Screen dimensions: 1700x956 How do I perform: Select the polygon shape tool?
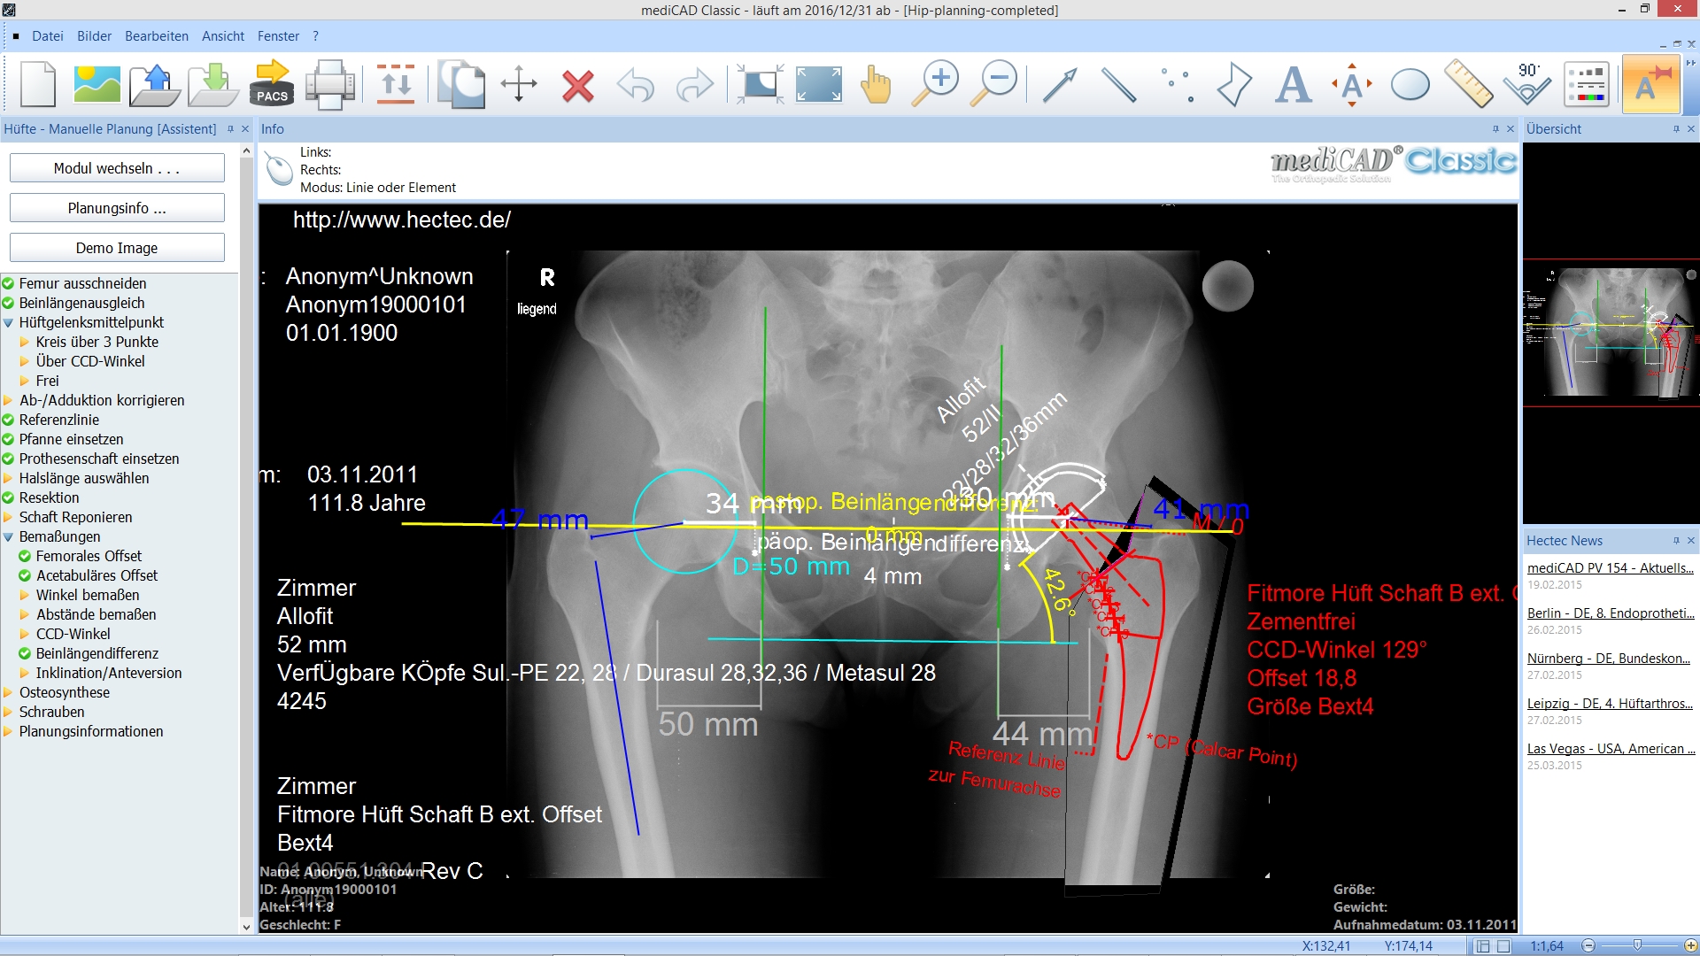click(x=1234, y=85)
